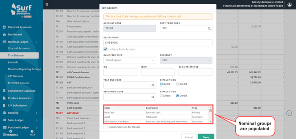
Task: Click search icon in Year End Code field
Action: (x=153, y=85)
